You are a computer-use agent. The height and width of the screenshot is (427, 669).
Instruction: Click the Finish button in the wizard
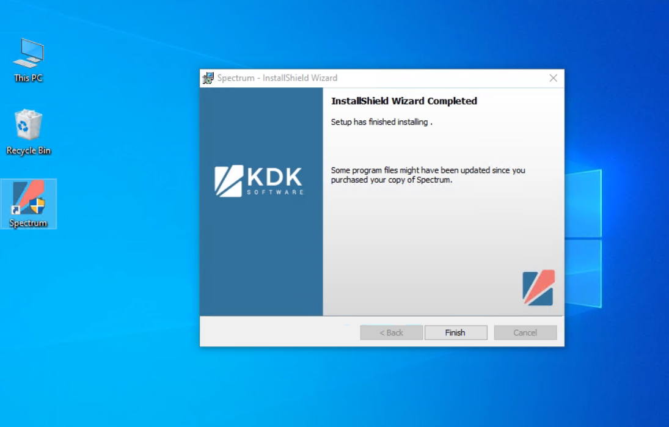(456, 333)
